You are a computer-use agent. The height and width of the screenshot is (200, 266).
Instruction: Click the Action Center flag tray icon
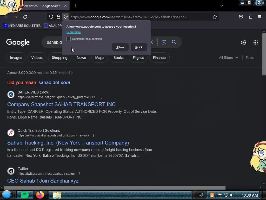(220, 195)
